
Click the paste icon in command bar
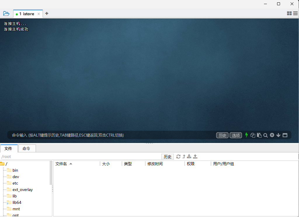(259, 135)
